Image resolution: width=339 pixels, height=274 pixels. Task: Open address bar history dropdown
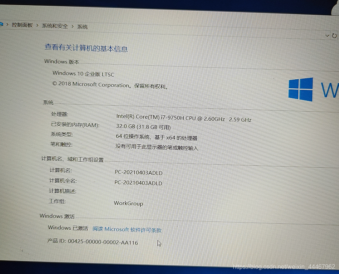pos(327,35)
